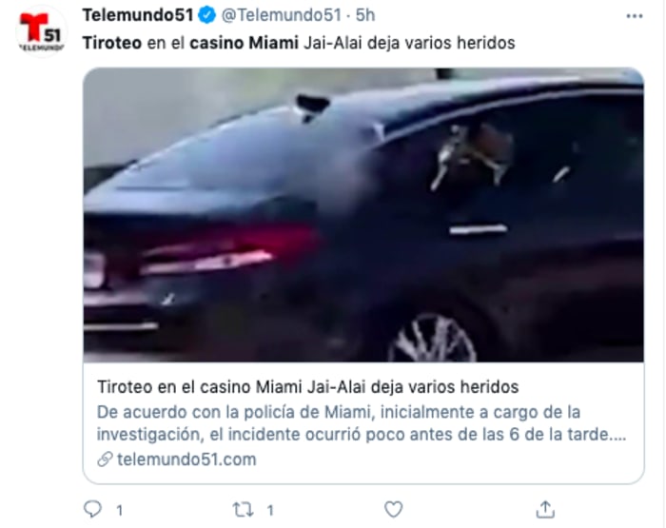Click the reply count number

pyautogui.click(x=120, y=510)
